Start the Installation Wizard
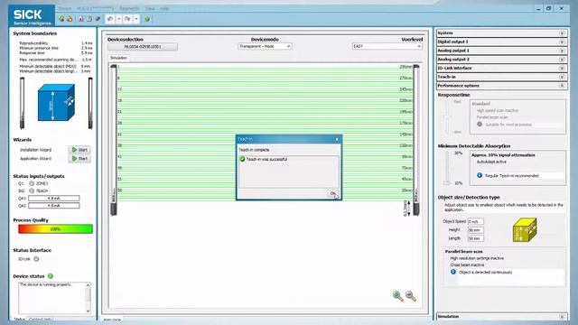 pyautogui.click(x=79, y=150)
